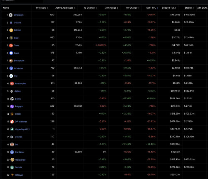
Task: Click the OP Mainnet logo
Action: (12, 122)
